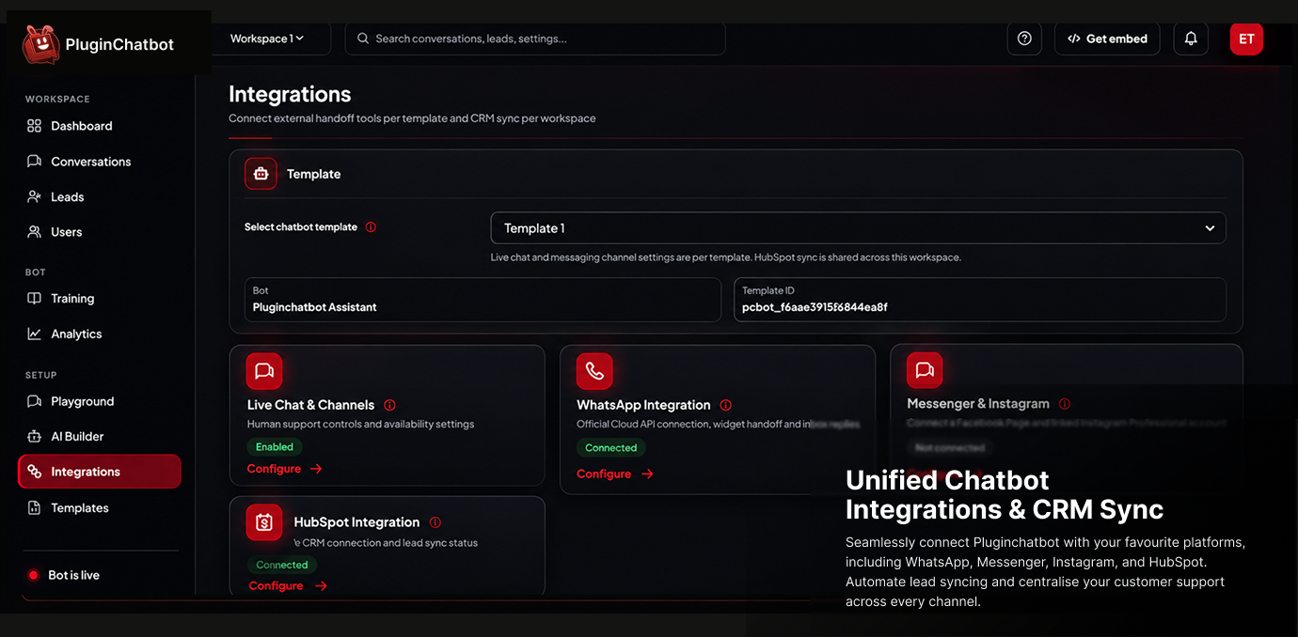Configure WhatsApp Integration
1298x637 pixels.
(x=615, y=474)
